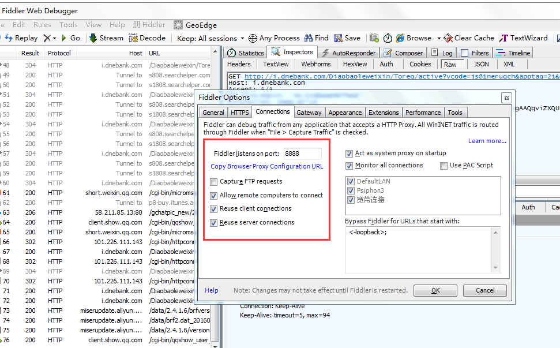Toggle the Use PAC Script checkbox
This screenshot has width=560, height=348.
point(444,166)
